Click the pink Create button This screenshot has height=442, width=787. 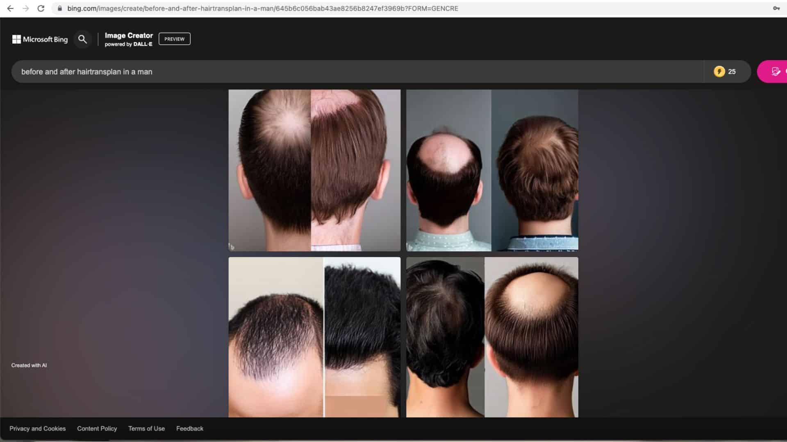(x=772, y=72)
